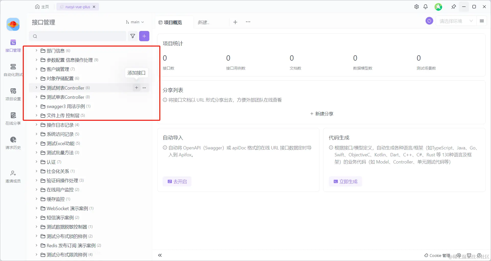
Task: Select the ruoyi-vue-plus project tab
Action: (x=77, y=7)
